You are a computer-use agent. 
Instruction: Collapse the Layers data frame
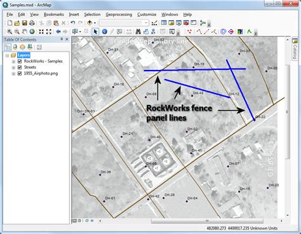point(8,55)
